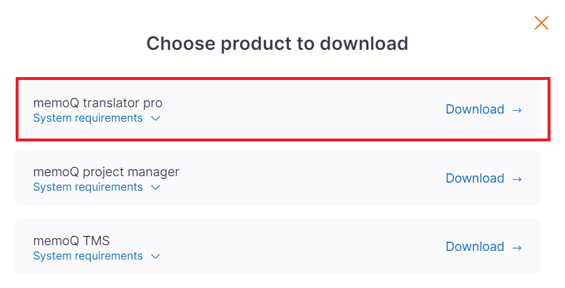
Task: Expand the chevron under memoQ TMS
Action: 155,257
